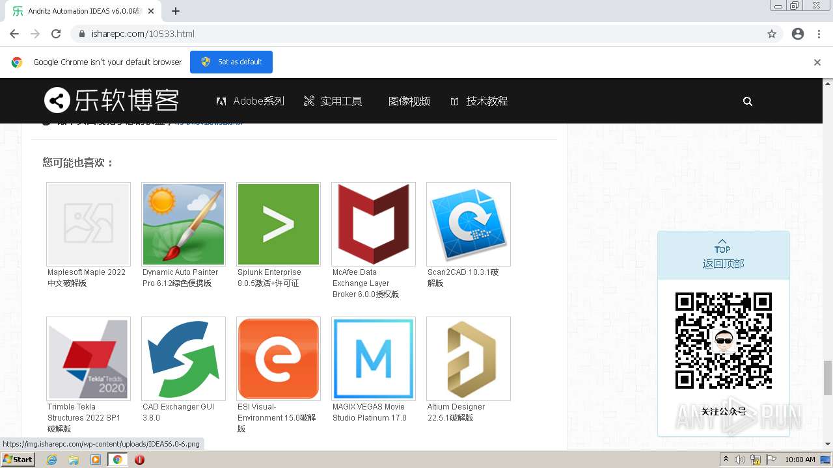Click the 10:00 AM taskbar clock
This screenshot has width=833, height=468.
[800, 460]
